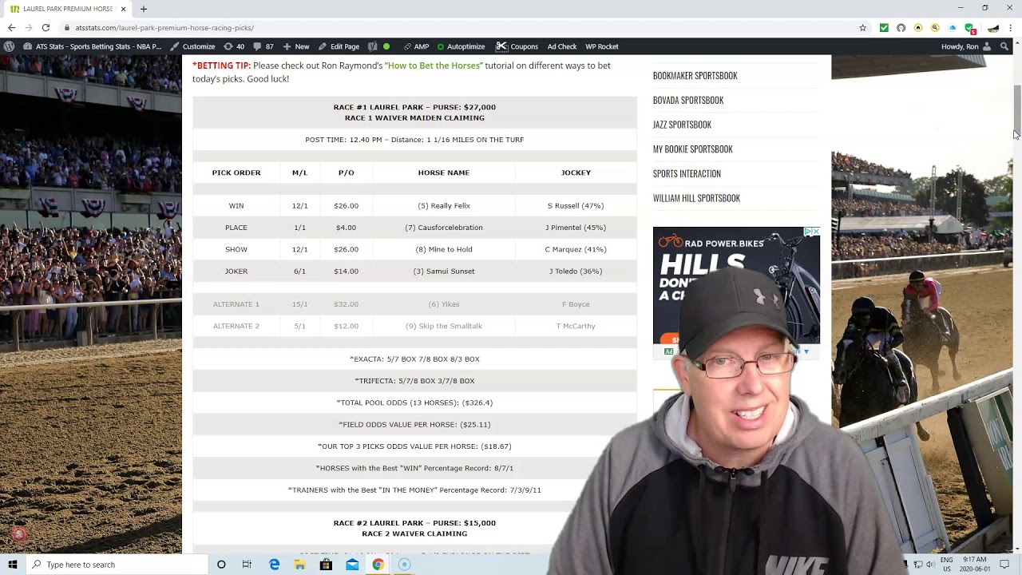Bookmark this page with the star

[x=862, y=28]
